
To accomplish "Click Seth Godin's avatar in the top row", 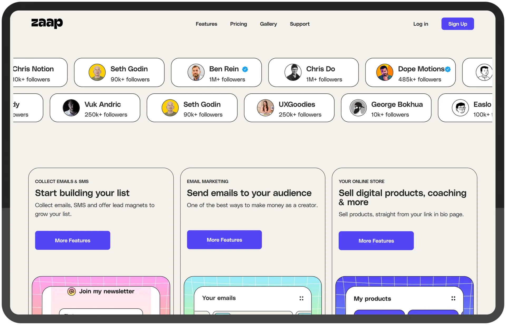I will coord(97,72).
